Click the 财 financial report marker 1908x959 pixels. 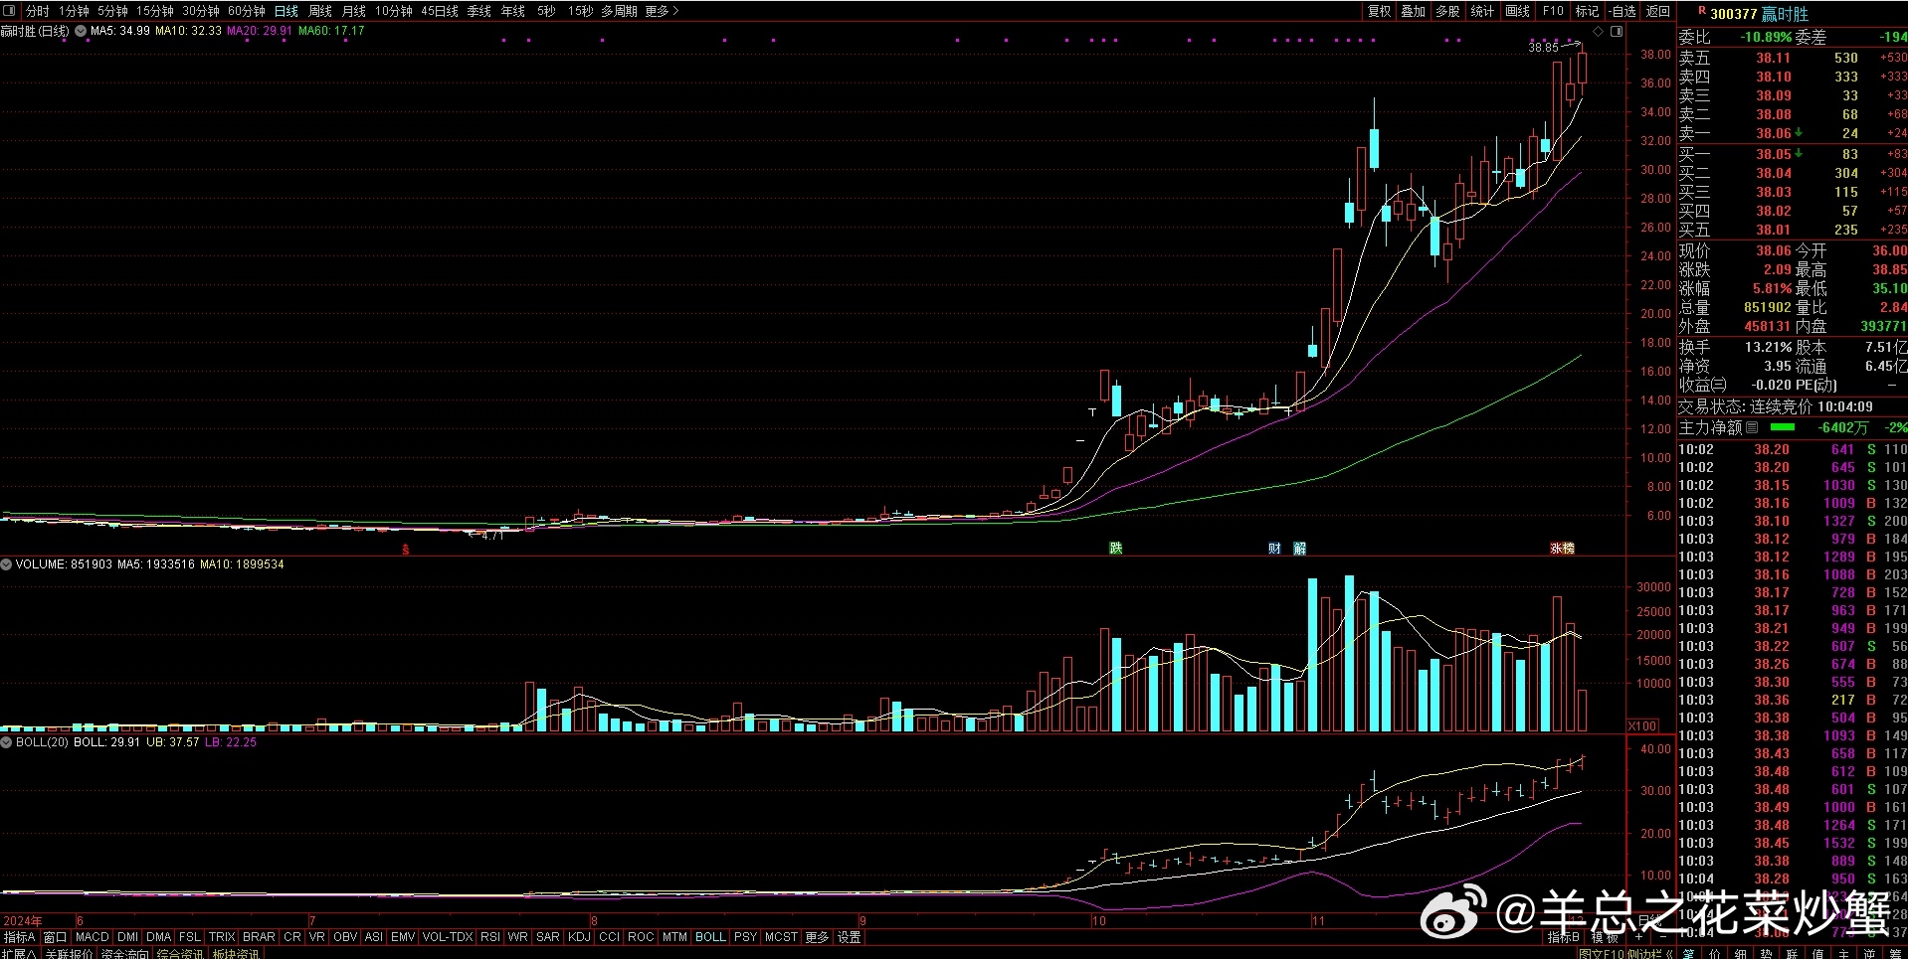coord(1274,549)
